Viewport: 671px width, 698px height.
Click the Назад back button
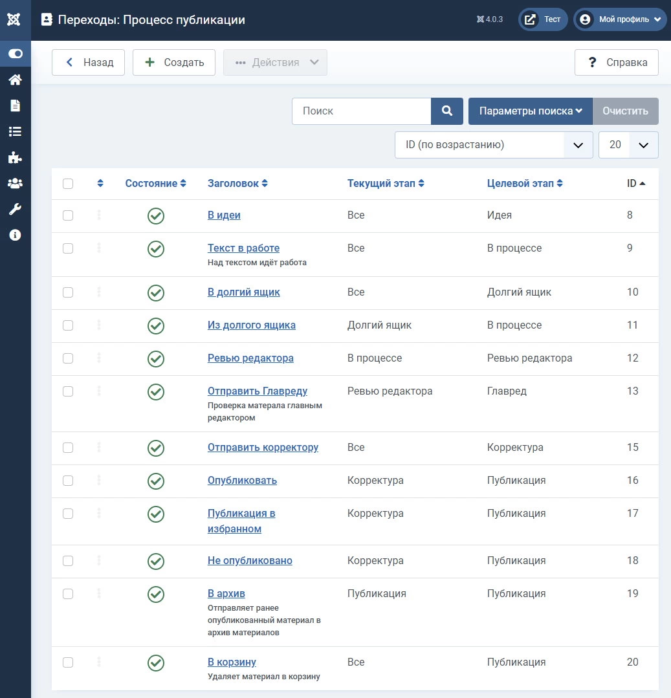[88, 62]
